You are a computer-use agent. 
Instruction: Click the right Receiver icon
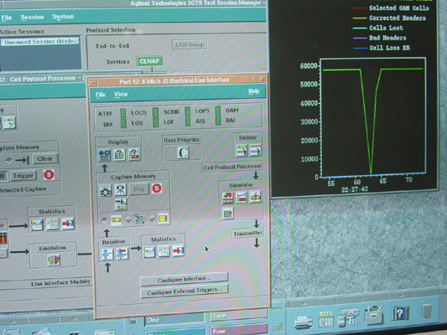pyautogui.click(x=122, y=254)
